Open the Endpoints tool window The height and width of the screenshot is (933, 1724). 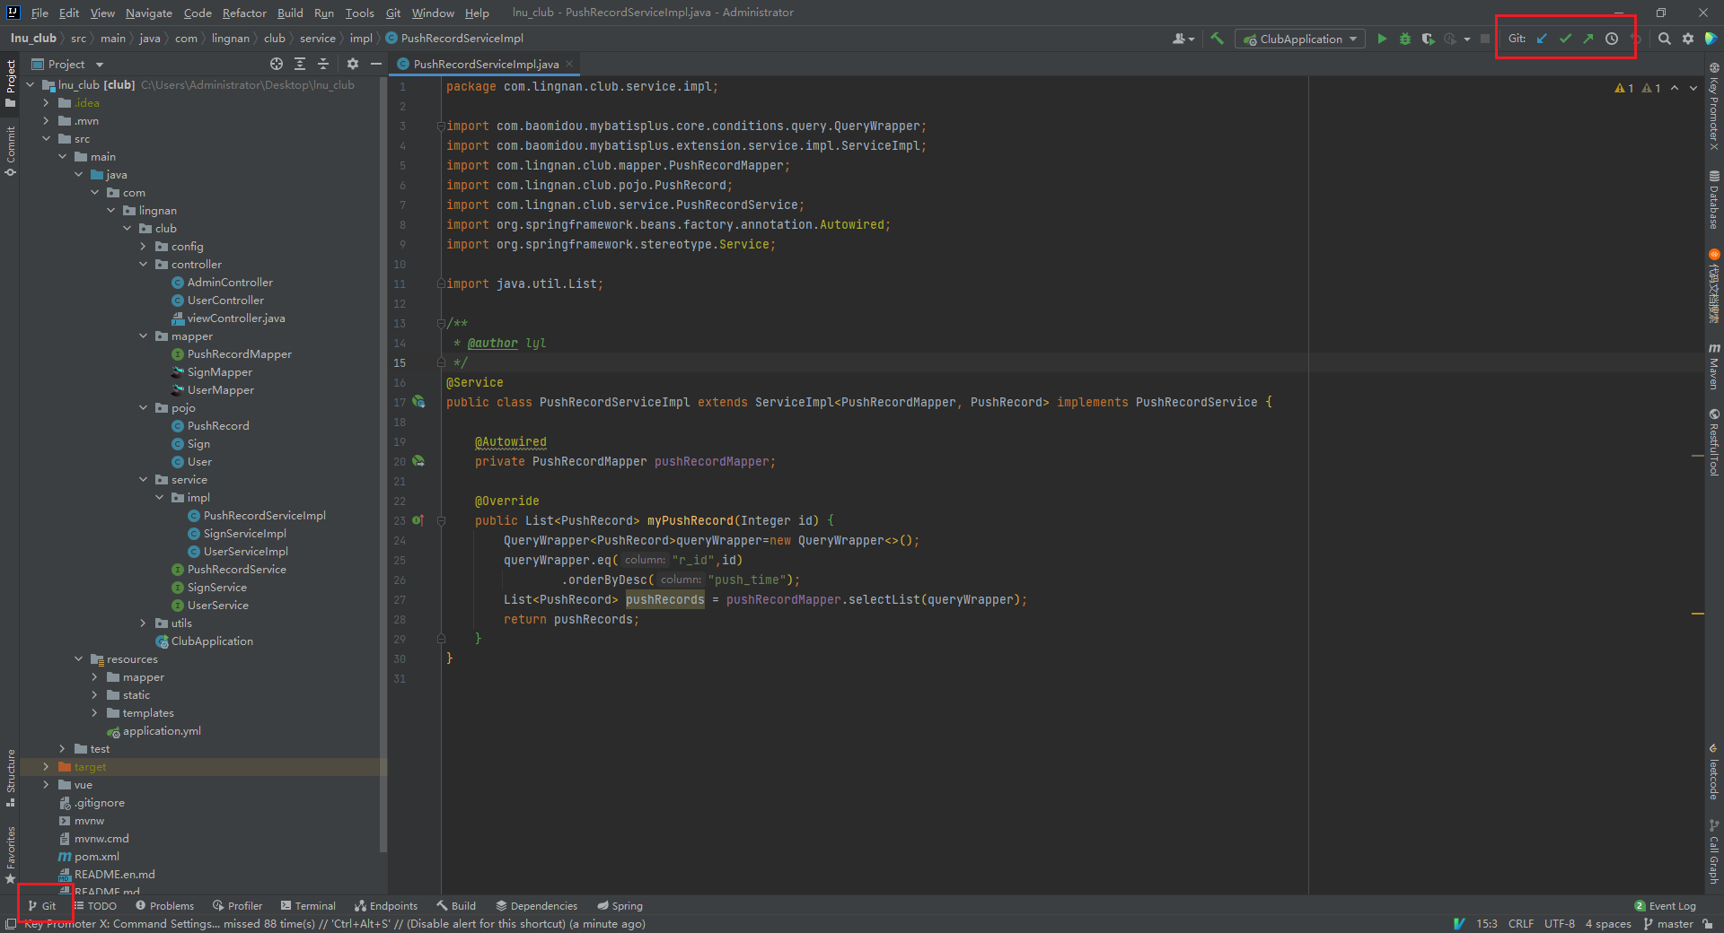[x=386, y=906]
